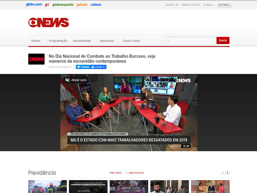
Task: Click the Previdência section heading
Action: point(42,173)
